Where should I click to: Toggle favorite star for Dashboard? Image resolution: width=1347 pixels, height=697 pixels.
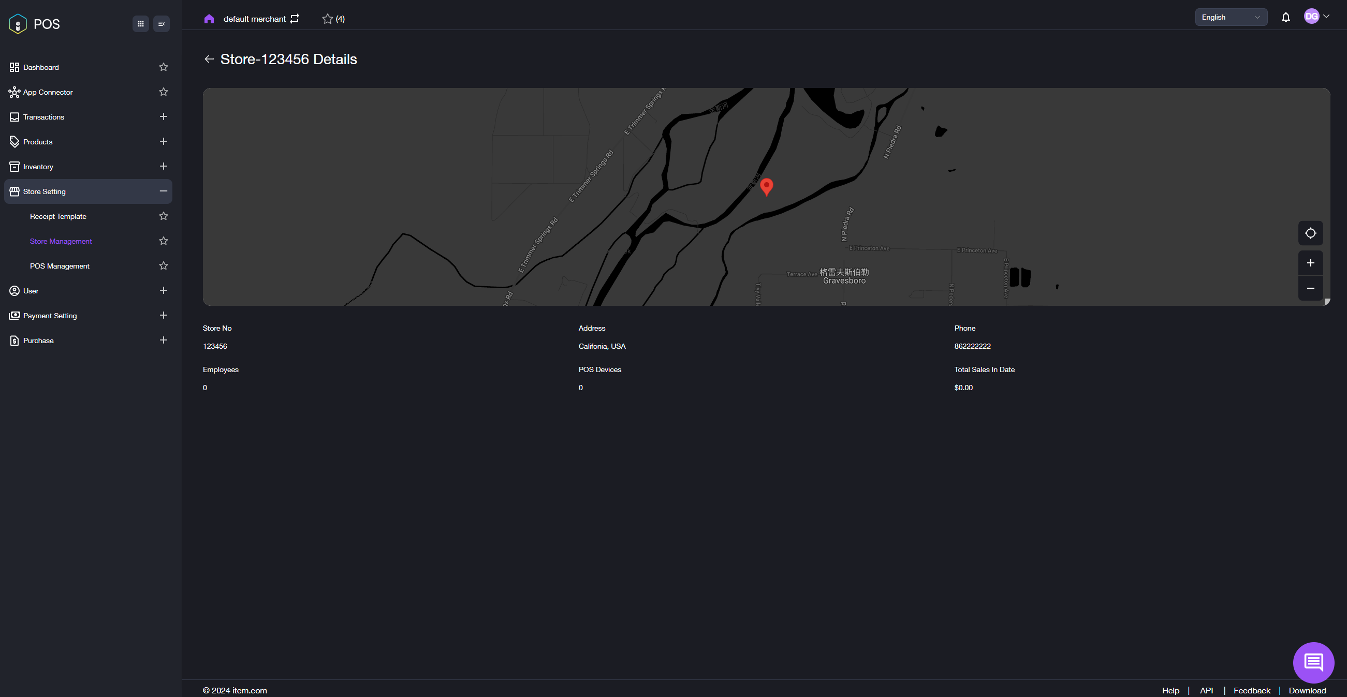[164, 67]
